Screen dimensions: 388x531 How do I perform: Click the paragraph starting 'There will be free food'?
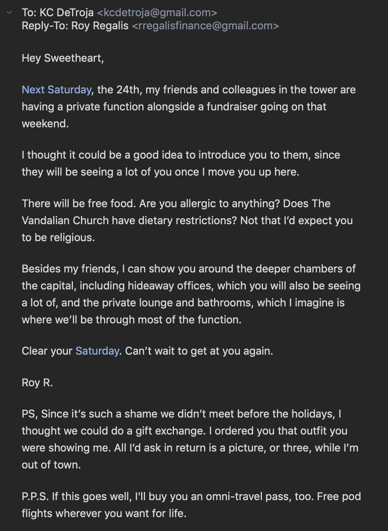[x=187, y=220]
